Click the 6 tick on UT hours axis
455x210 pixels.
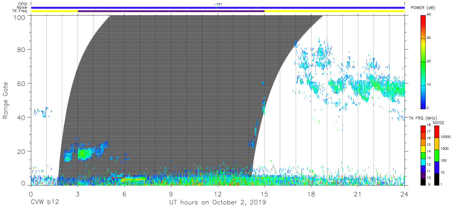124,194
